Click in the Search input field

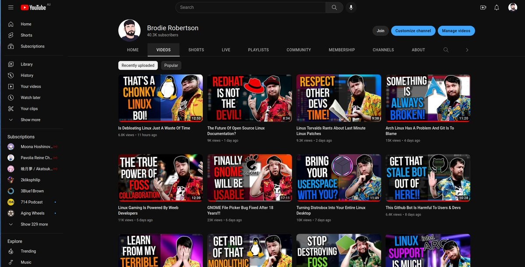[x=250, y=7]
